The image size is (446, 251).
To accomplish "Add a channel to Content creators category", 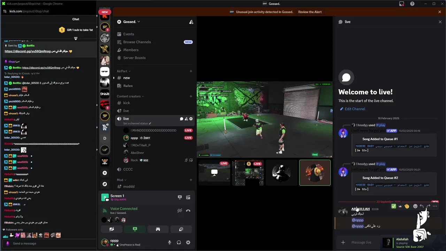I will pyautogui.click(x=191, y=96).
